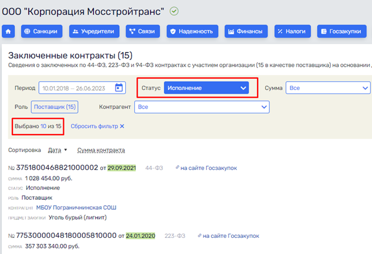Select the Поставщик (15) role filter
This screenshot has width=372, height=254.
(55, 107)
